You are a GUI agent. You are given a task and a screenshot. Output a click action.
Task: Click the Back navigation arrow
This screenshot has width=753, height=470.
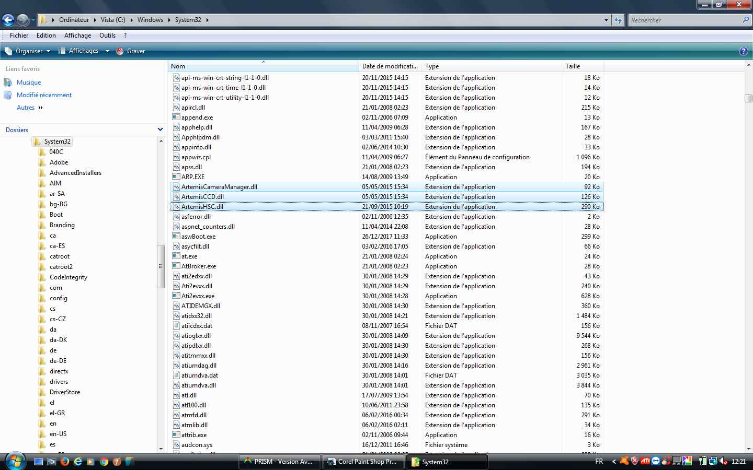8,20
